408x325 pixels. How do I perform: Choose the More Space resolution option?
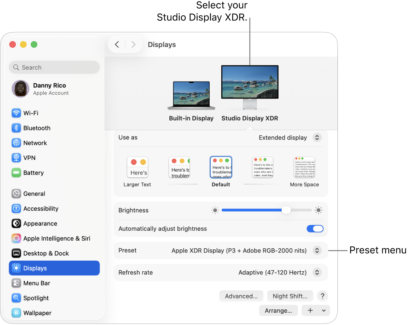[304, 167]
